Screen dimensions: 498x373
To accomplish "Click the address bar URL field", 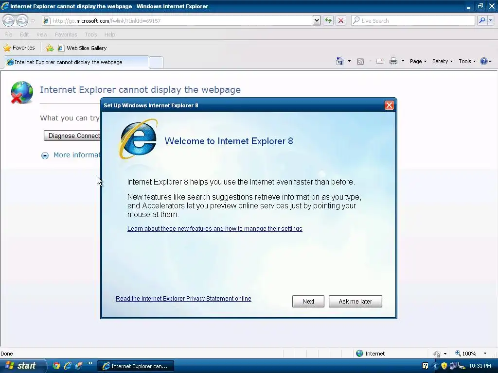I will point(177,20).
